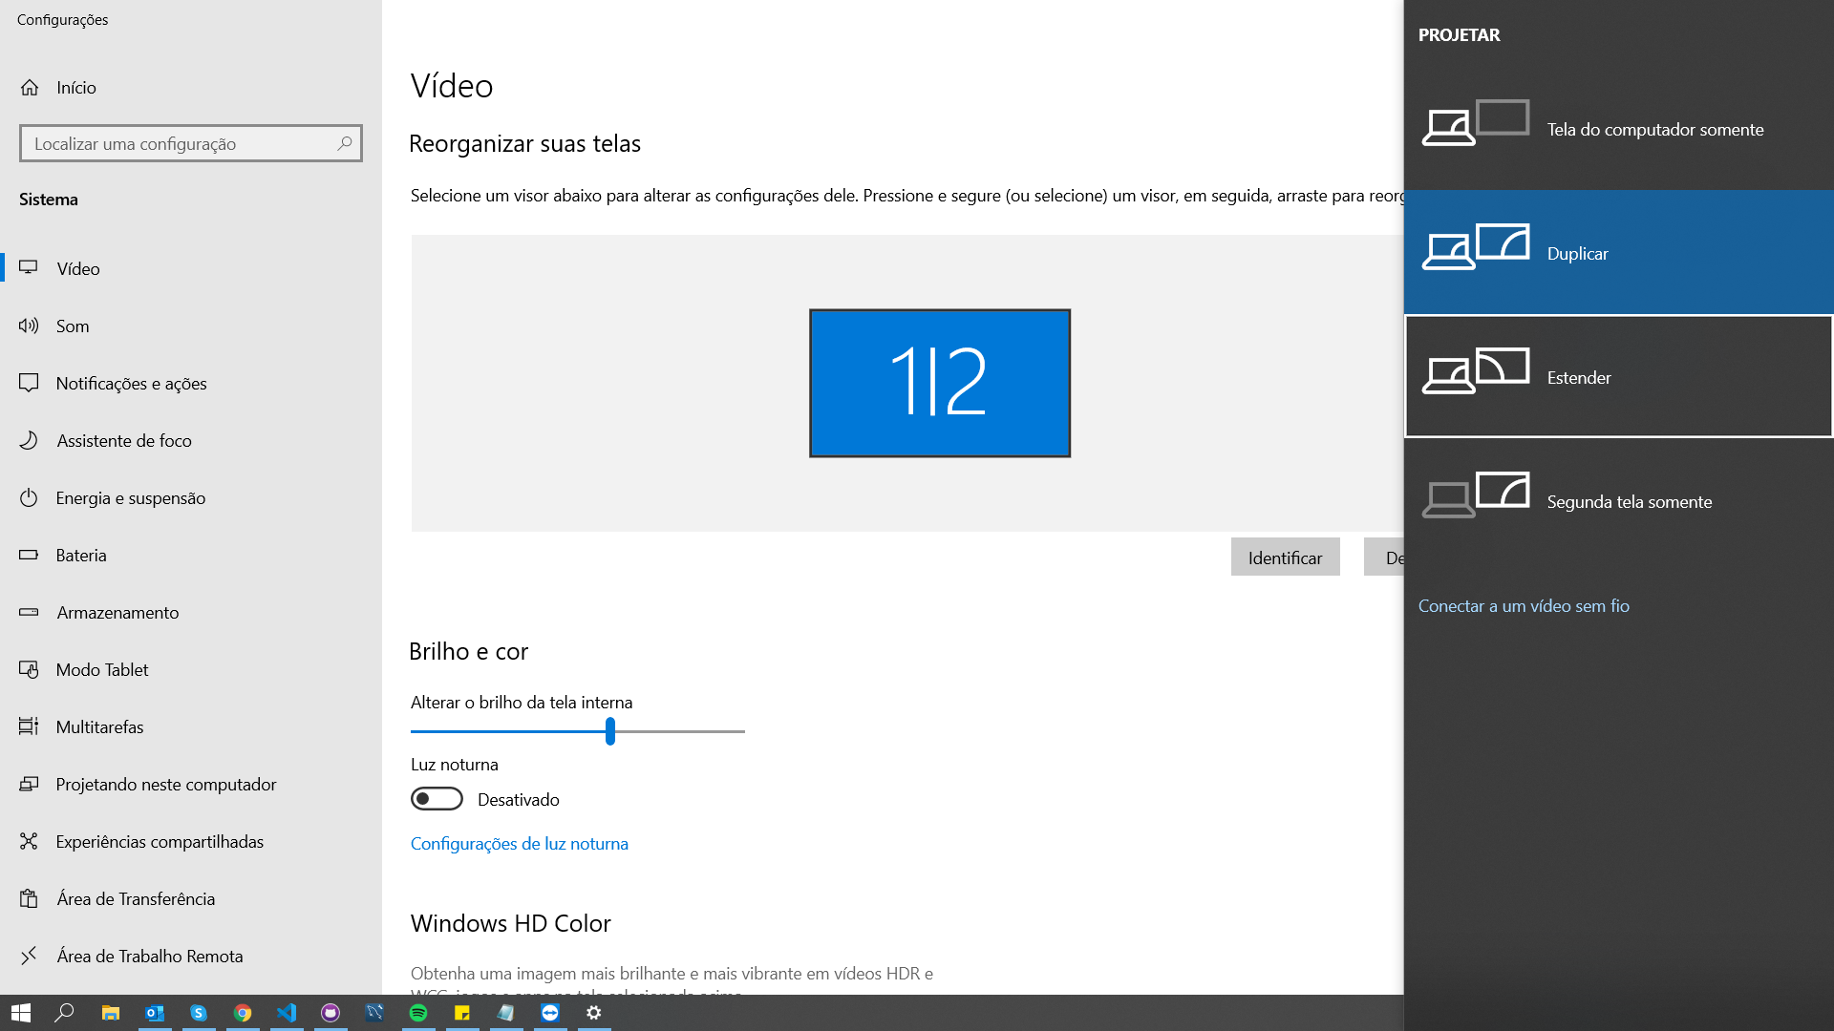Viewport: 1834px width, 1031px height.
Task: Open the Som sound settings
Action: pyautogui.click(x=73, y=326)
